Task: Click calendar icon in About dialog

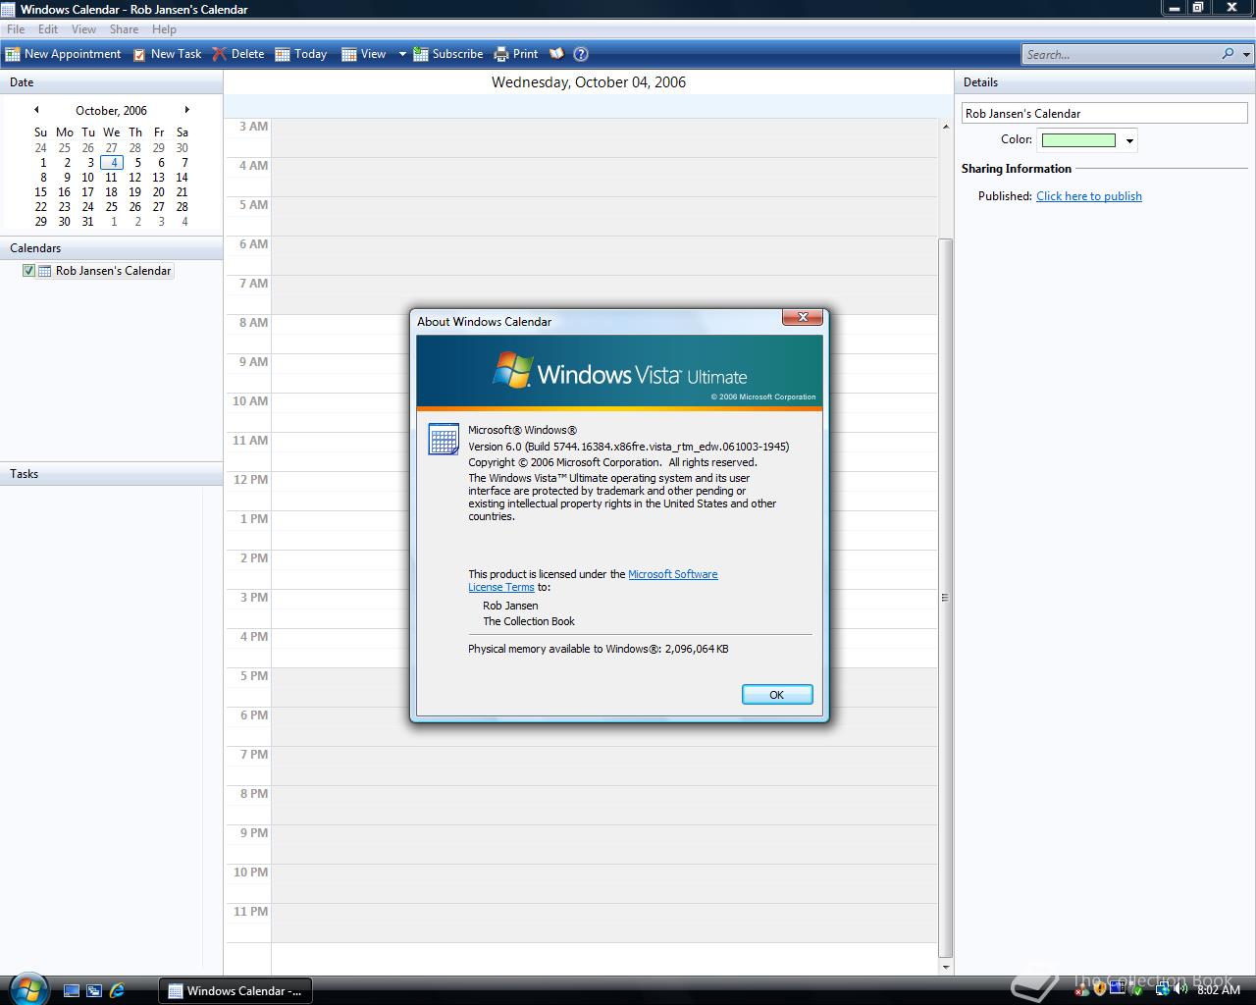Action: pyautogui.click(x=444, y=439)
